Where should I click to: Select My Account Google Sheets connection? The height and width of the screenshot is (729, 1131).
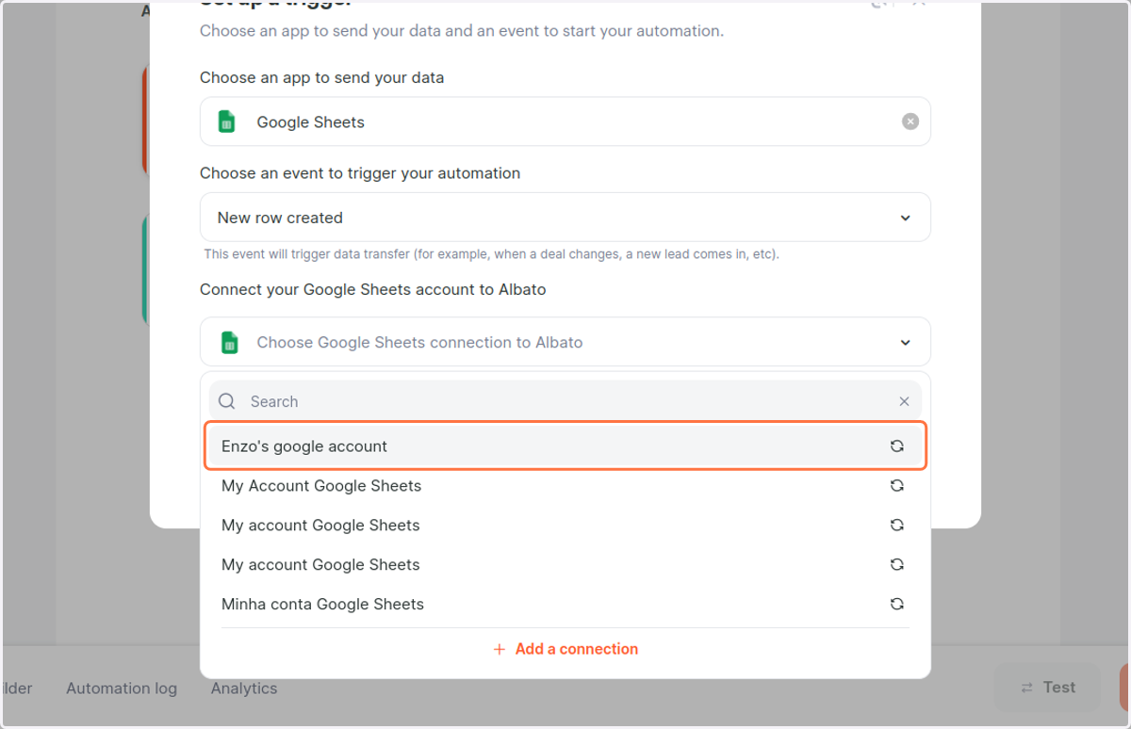pos(565,486)
